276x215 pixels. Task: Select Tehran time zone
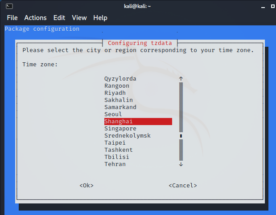[x=138, y=164]
